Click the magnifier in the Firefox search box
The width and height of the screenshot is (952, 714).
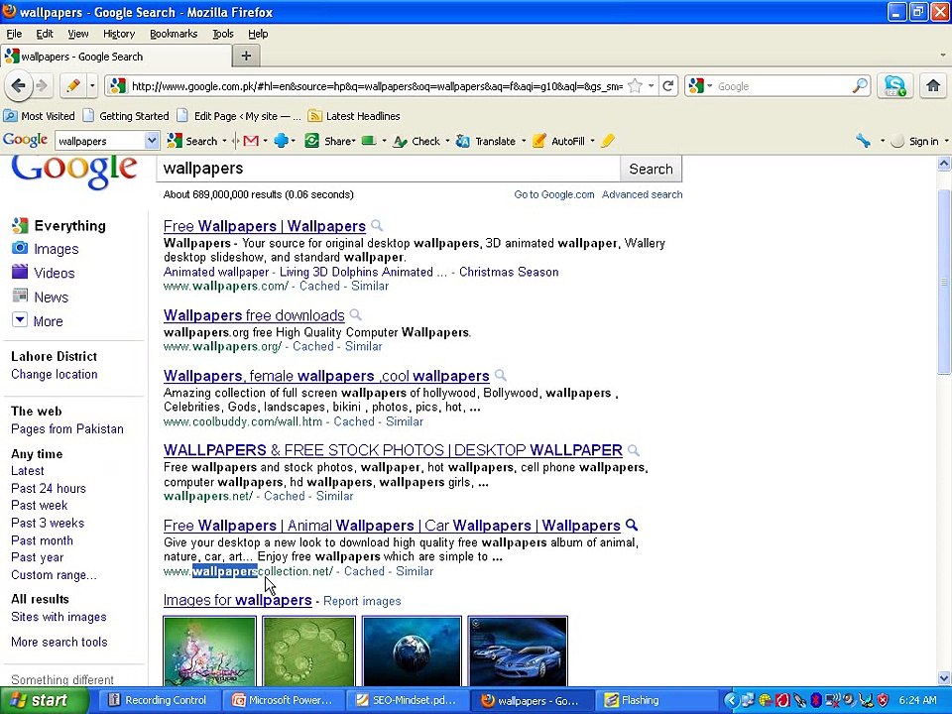(x=860, y=86)
